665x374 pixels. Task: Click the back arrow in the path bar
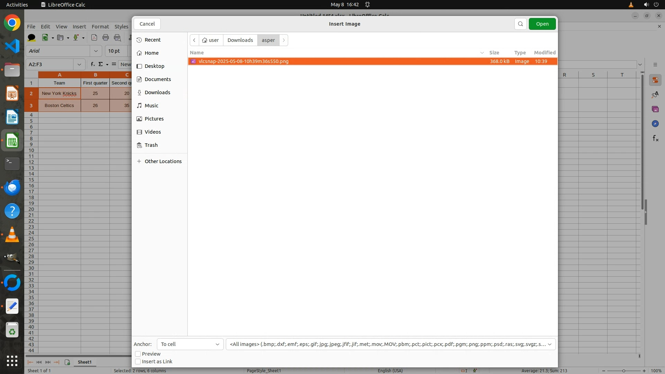click(x=194, y=40)
